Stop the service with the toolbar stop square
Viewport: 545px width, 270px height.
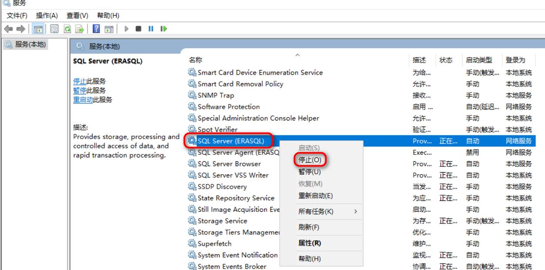[x=138, y=29]
